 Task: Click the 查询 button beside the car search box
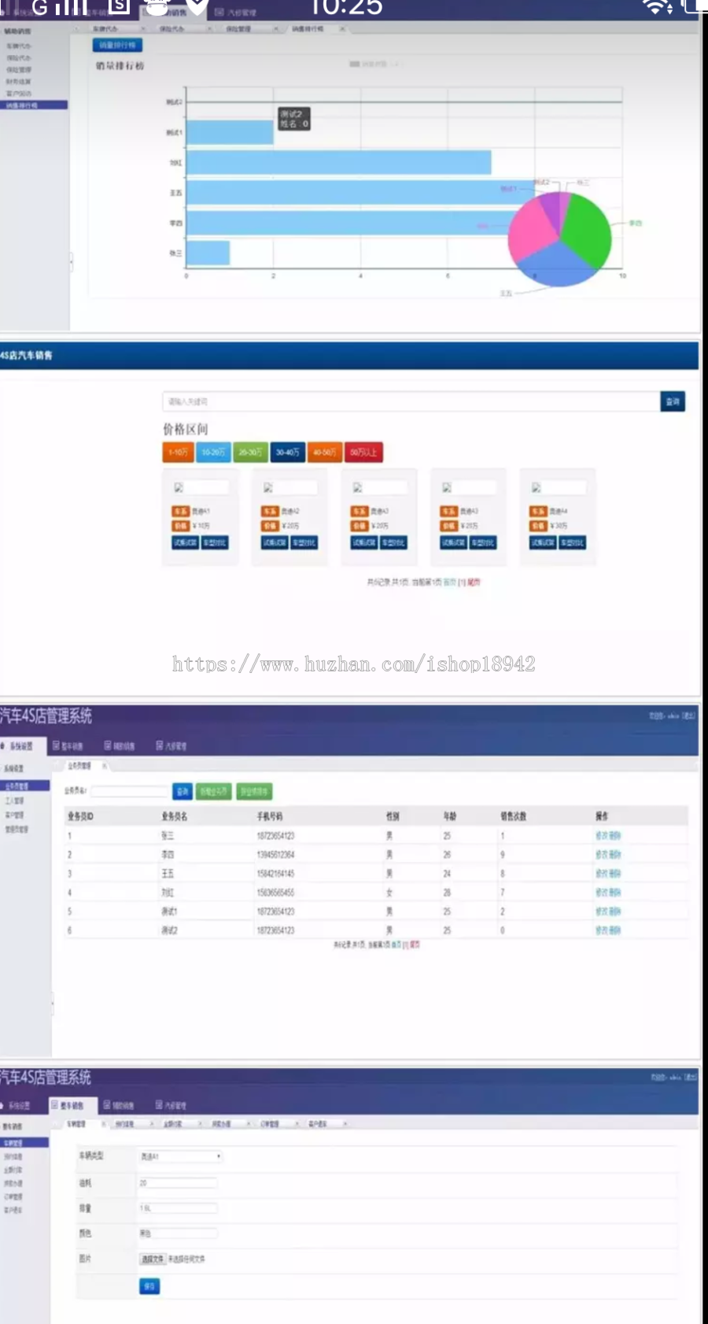(x=673, y=401)
